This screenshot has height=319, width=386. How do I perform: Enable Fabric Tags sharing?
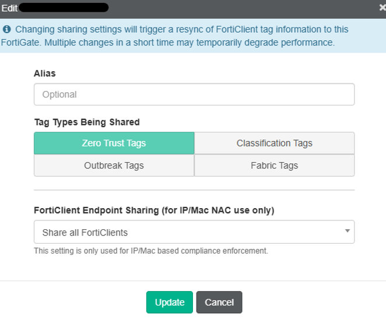(274, 166)
